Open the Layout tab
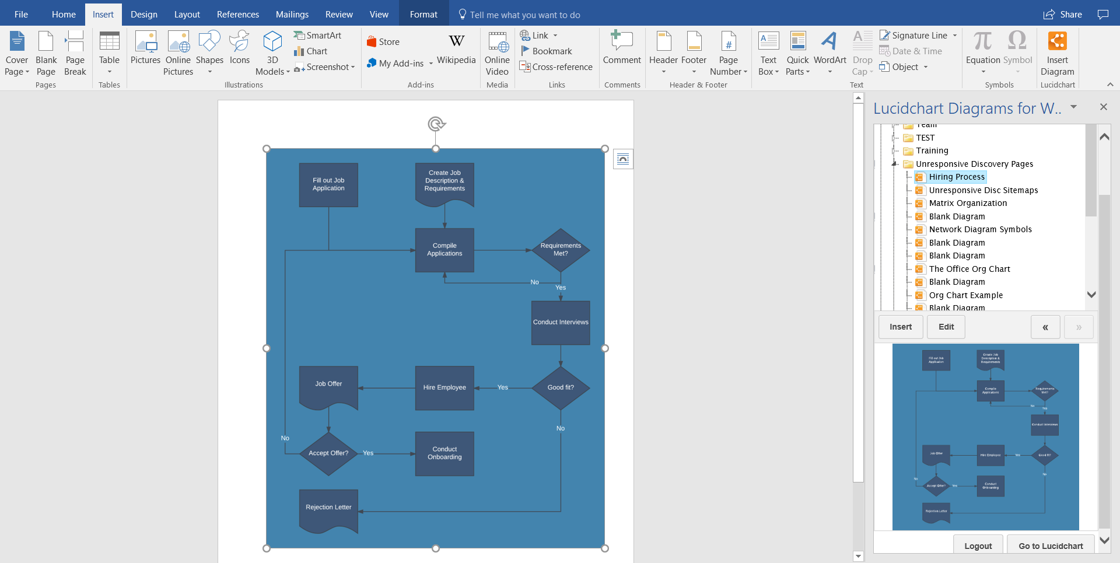The width and height of the screenshot is (1120, 563). [187, 15]
